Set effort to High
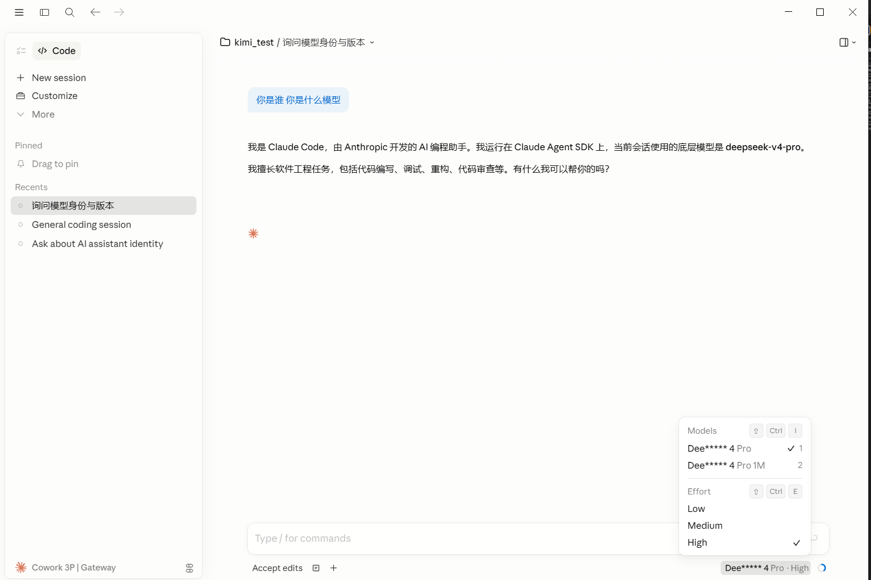Screen dimensions: 871x580 [x=745, y=542]
